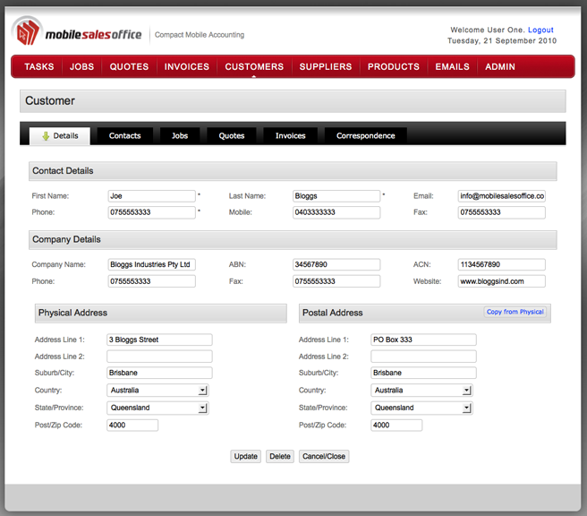Click the ACN field
The height and width of the screenshot is (516, 587).
[501, 264]
